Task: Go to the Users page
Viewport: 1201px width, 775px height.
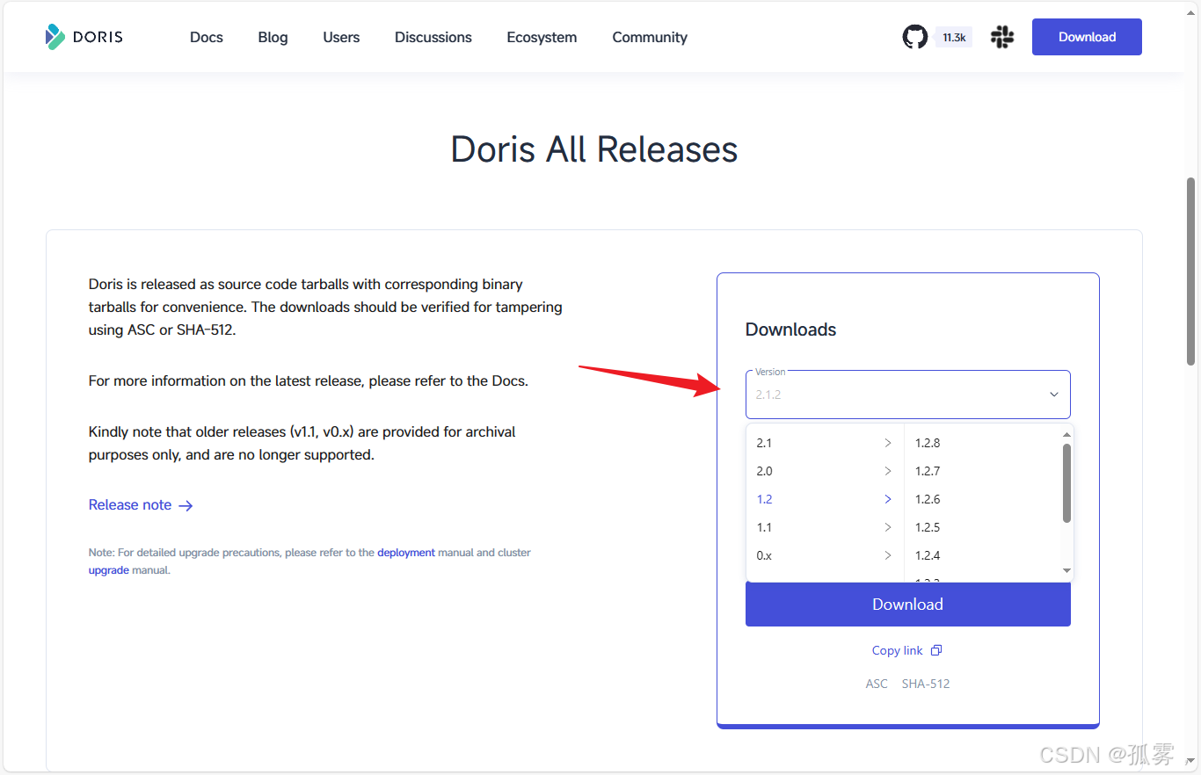Action: click(341, 37)
